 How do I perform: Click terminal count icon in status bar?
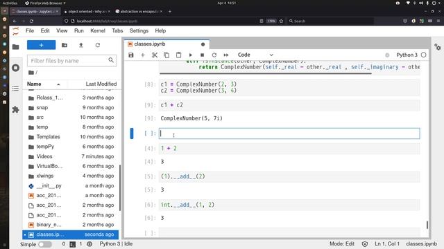tap(72, 244)
